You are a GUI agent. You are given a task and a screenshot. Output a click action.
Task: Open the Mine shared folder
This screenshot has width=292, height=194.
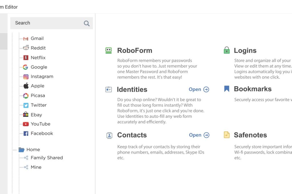[36, 167]
